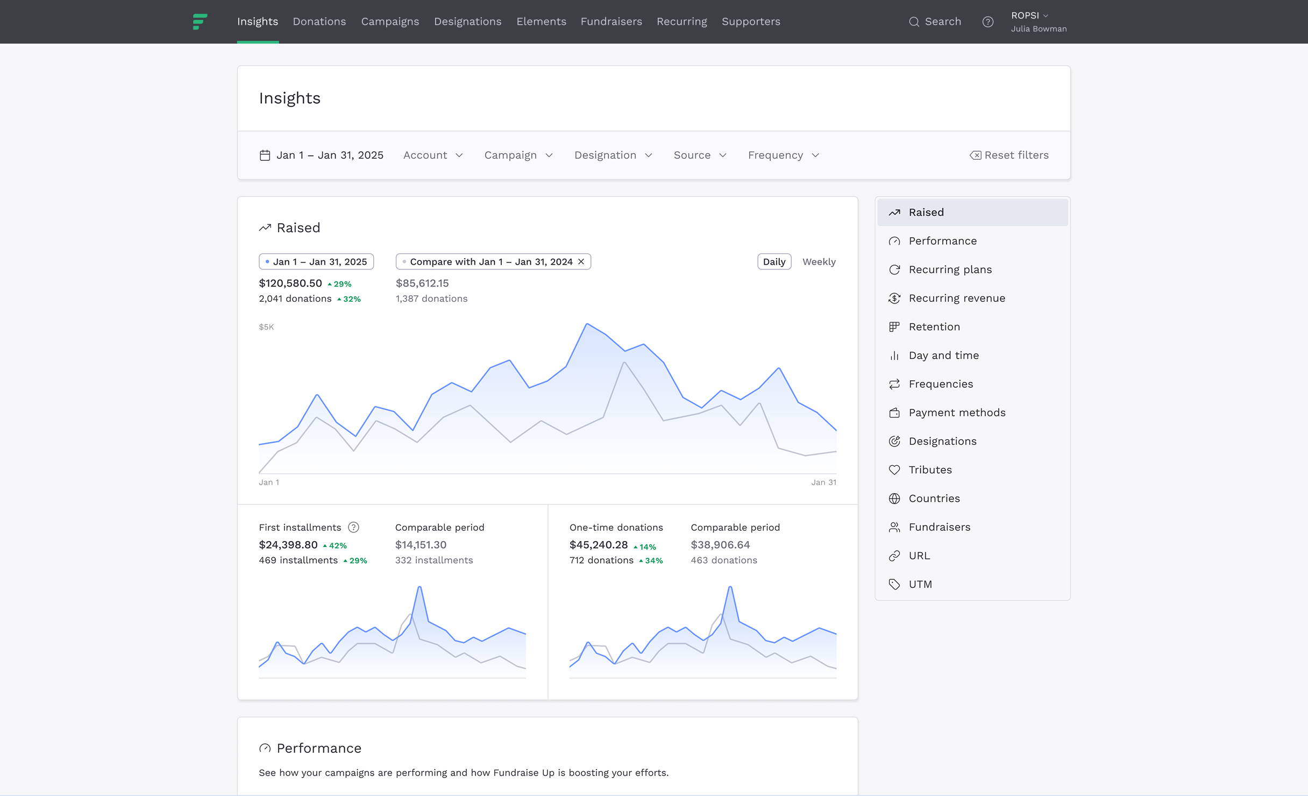Click the Fundraise Up logo icon
This screenshot has width=1308, height=796.
[x=200, y=22]
